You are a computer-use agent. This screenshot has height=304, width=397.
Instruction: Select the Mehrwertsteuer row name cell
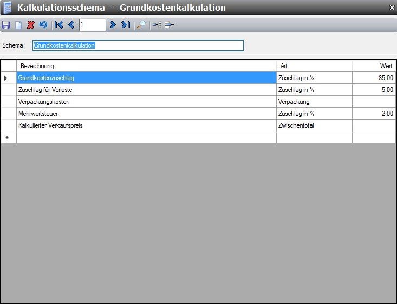tap(146, 114)
